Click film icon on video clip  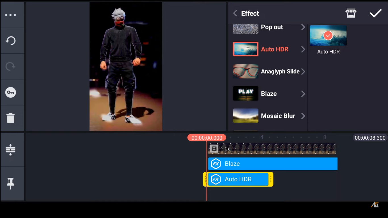coord(214,148)
